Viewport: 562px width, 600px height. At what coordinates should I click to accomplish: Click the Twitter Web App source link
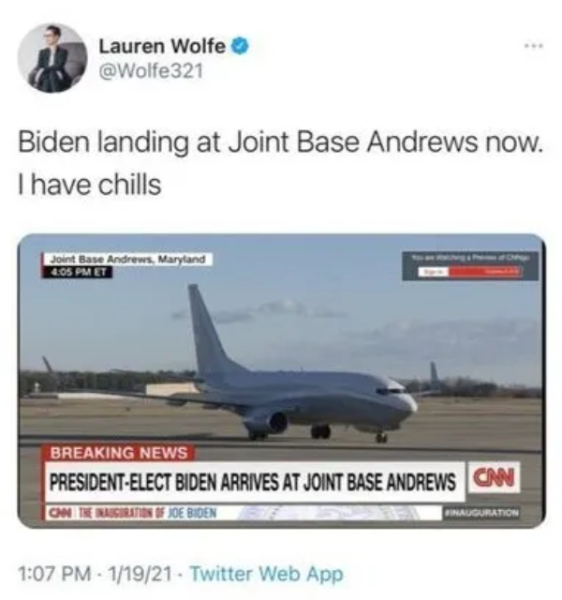click(266, 574)
